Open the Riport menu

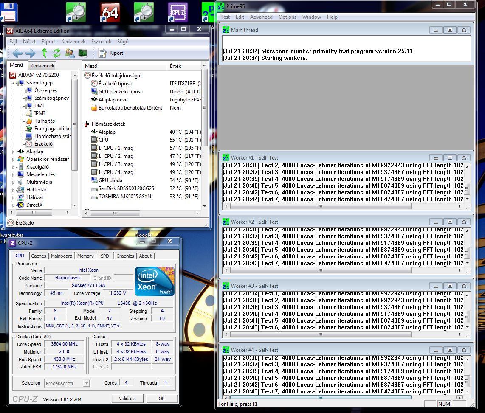[x=48, y=42]
